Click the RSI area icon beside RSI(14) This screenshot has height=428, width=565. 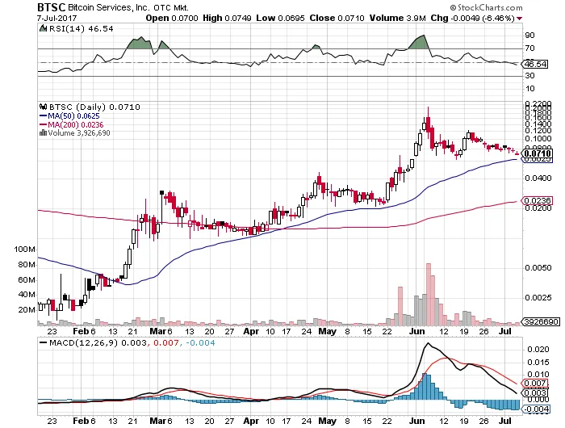43,28
